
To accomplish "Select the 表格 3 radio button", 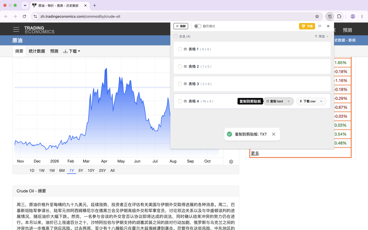I will [x=180, y=84].
